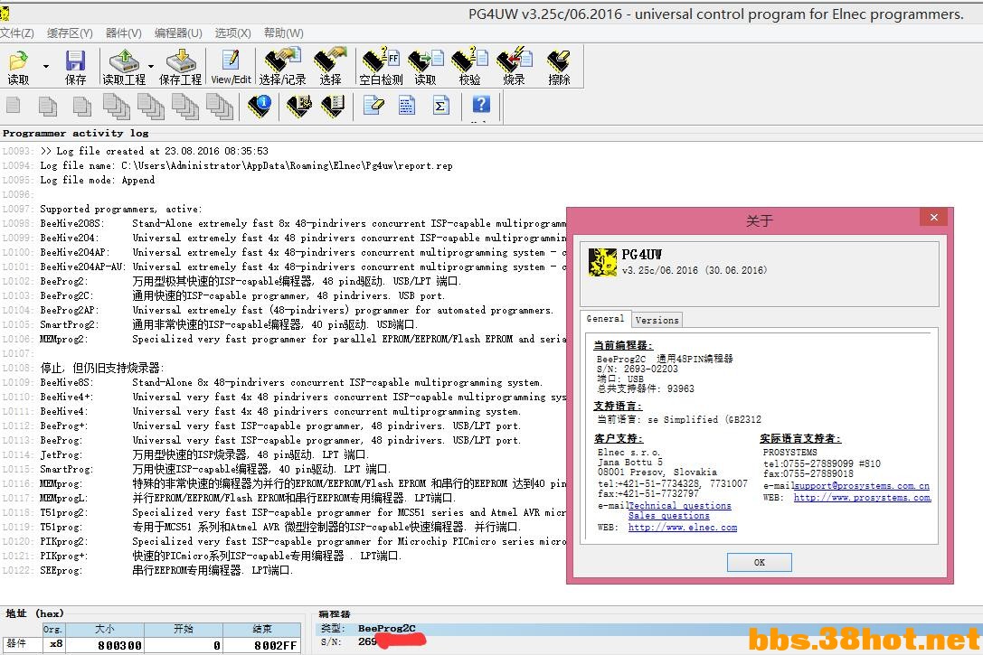Click the 校验 verify icon

pyautogui.click(x=469, y=66)
